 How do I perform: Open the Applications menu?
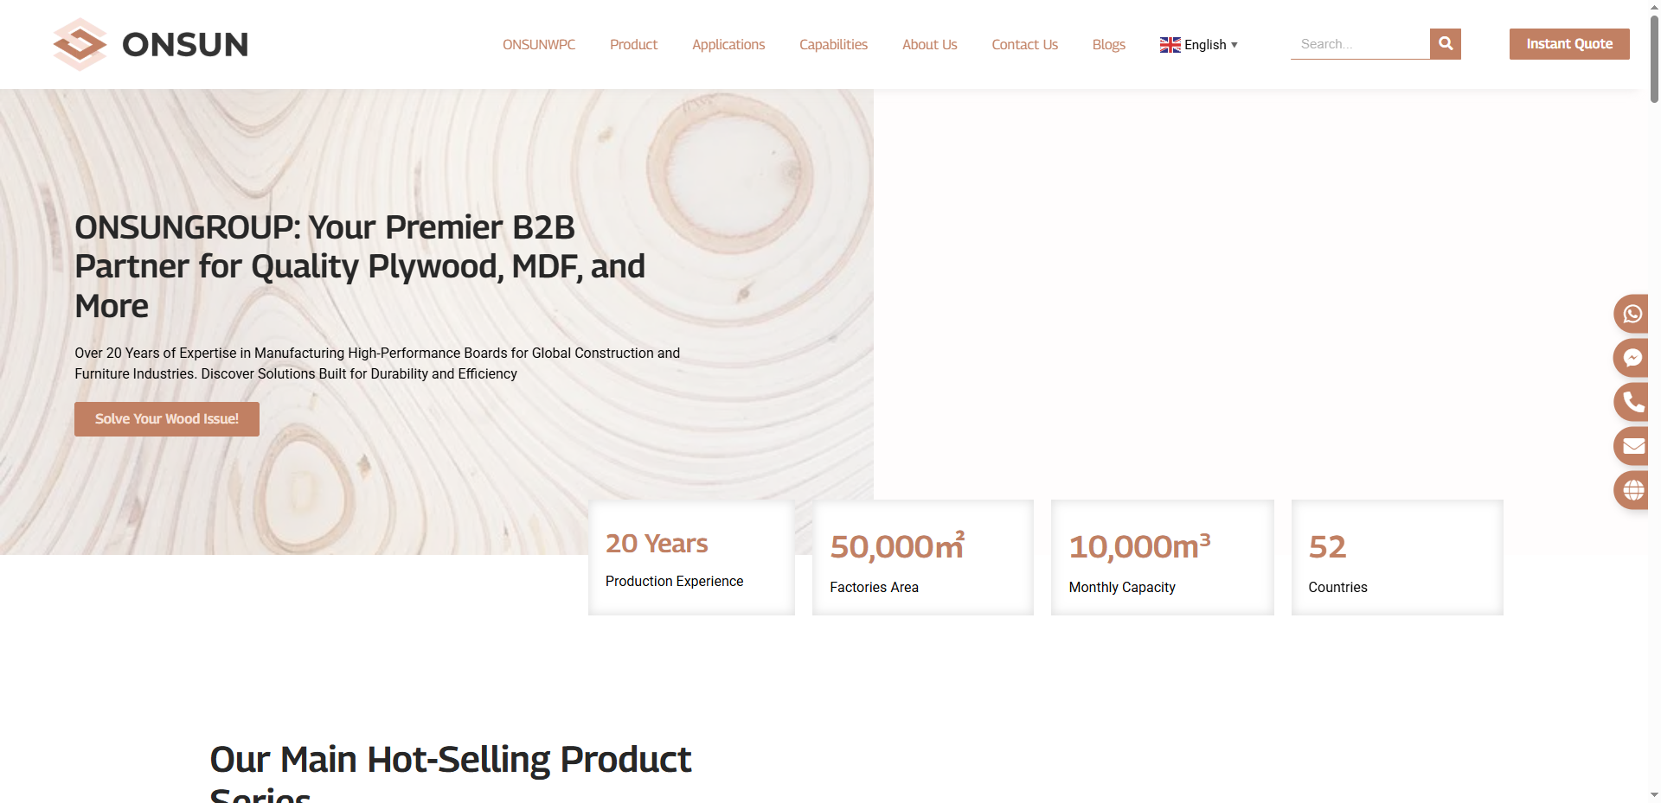coord(728,45)
